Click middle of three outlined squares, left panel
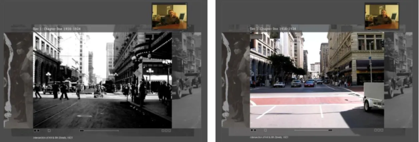Image resolution: width=419 pixels, height=142 pixels. click(x=166, y=131)
